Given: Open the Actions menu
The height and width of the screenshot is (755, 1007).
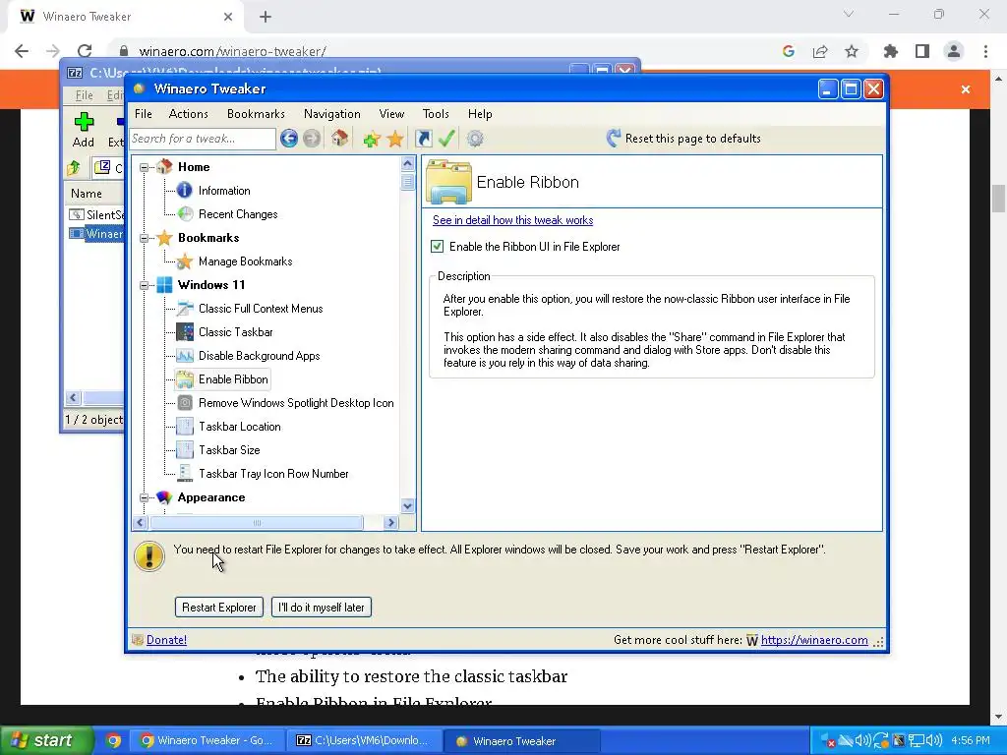Looking at the screenshot, I should click(x=188, y=114).
